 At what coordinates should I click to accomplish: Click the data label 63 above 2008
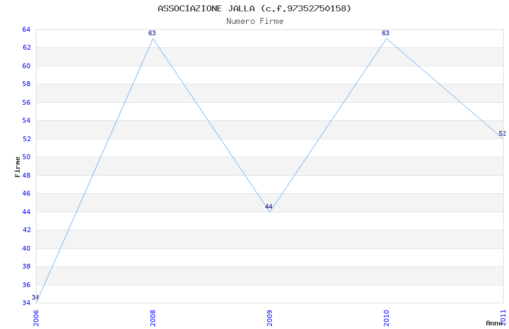pyautogui.click(x=152, y=33)
